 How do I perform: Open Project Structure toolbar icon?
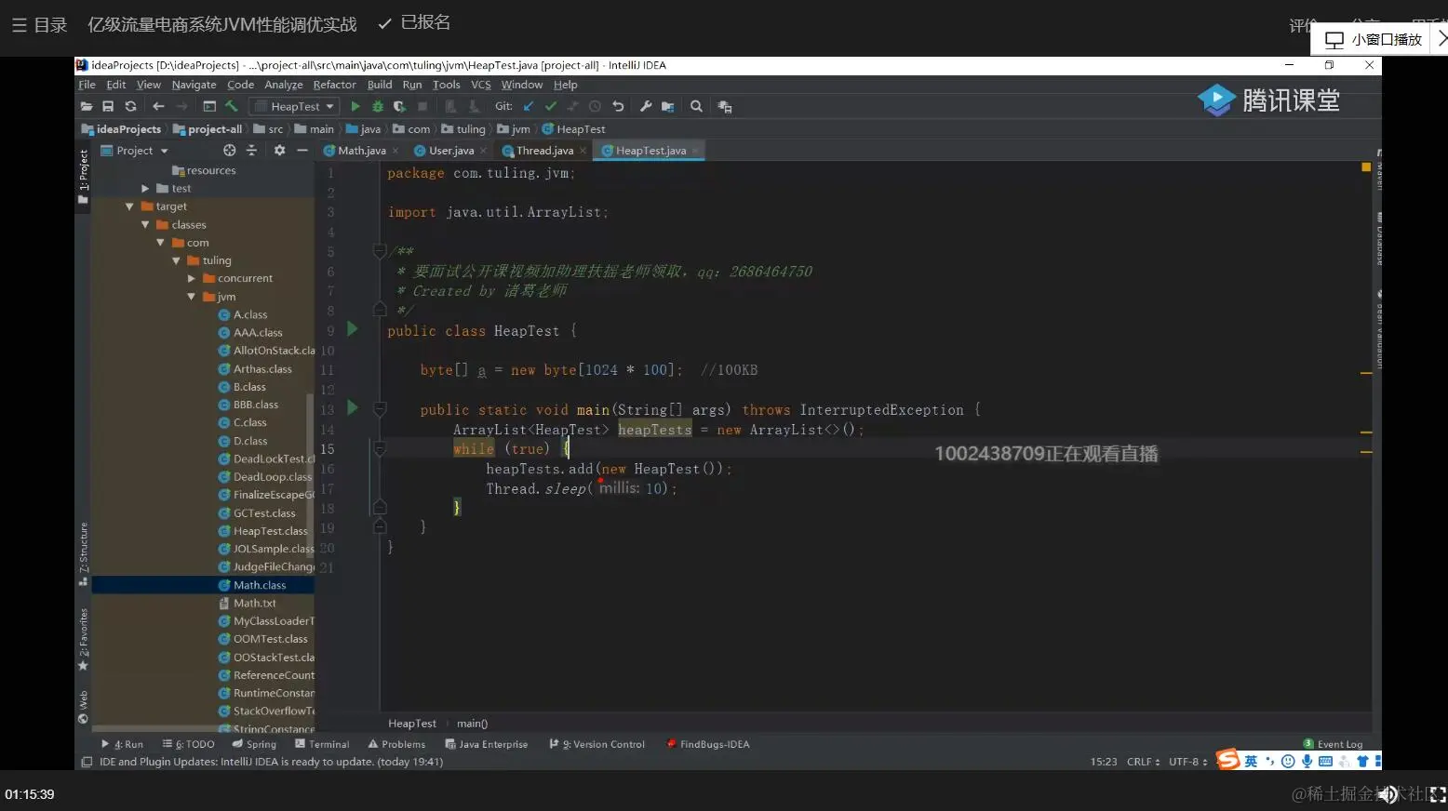[667, 107]
